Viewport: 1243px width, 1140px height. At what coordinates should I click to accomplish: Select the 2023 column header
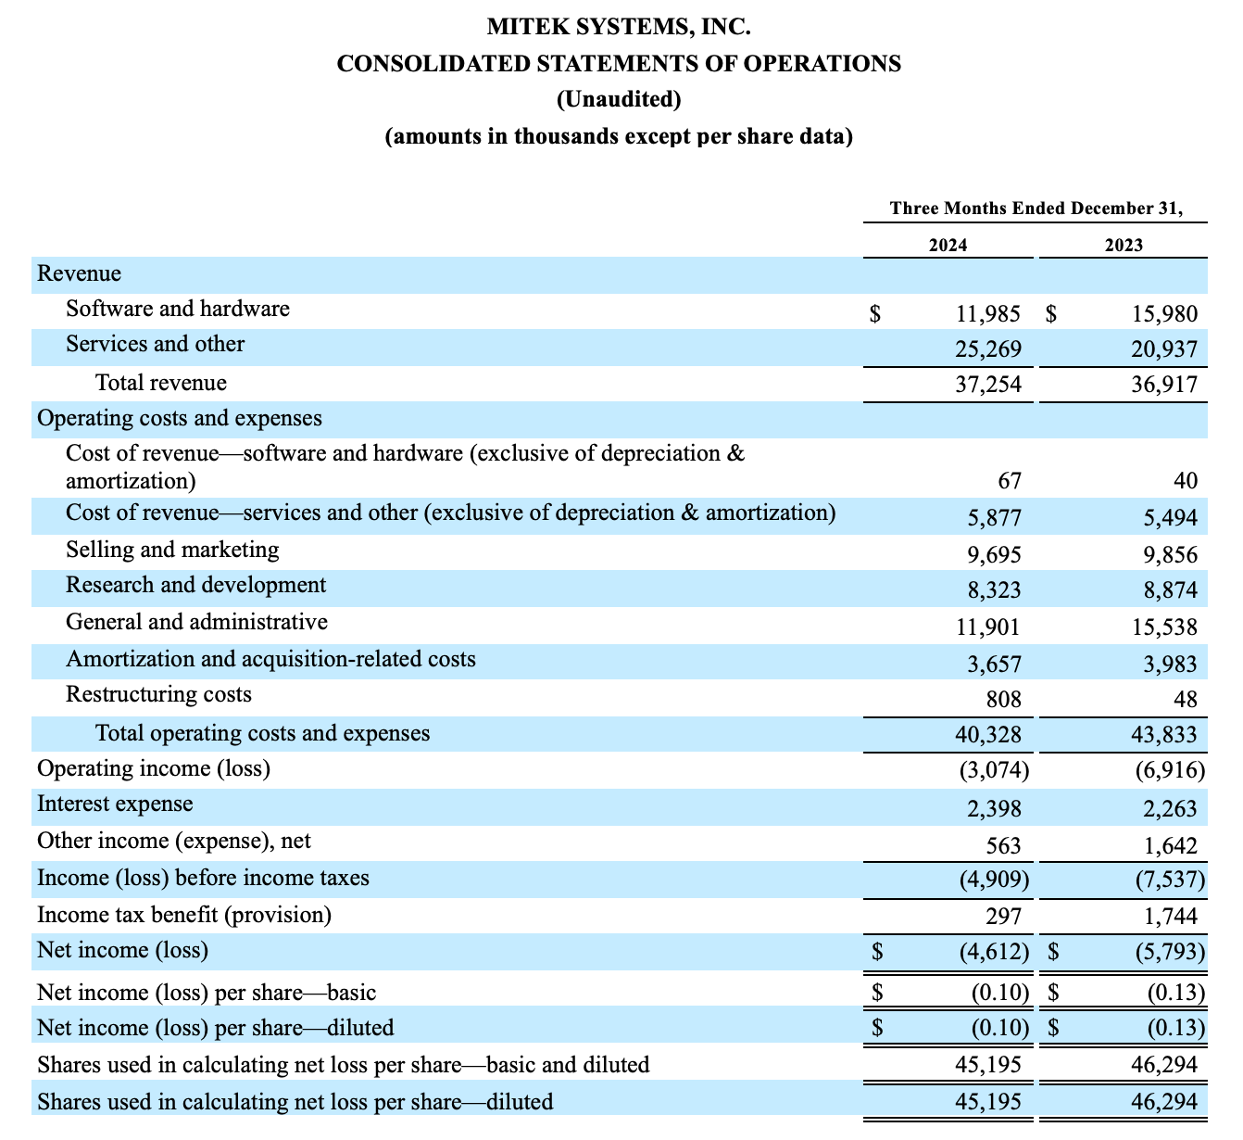(1123, 245)
